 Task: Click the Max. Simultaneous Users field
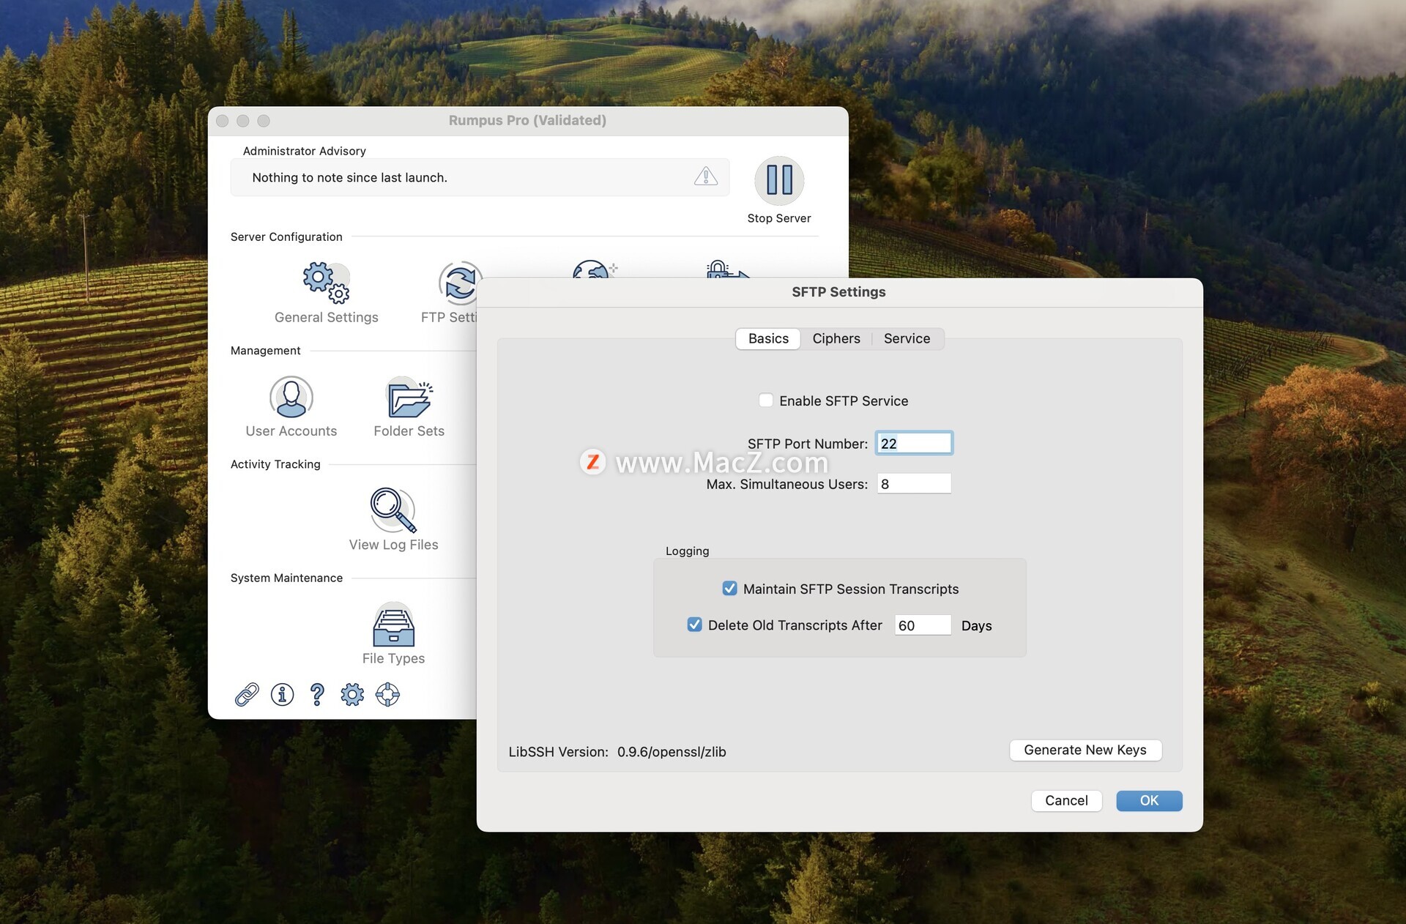tap(914, 483)
